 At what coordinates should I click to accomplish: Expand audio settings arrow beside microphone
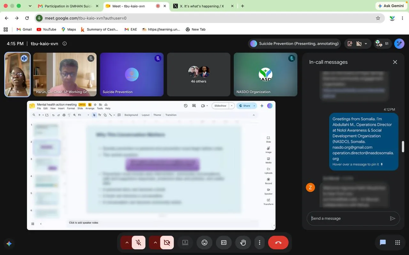point(127,243)
